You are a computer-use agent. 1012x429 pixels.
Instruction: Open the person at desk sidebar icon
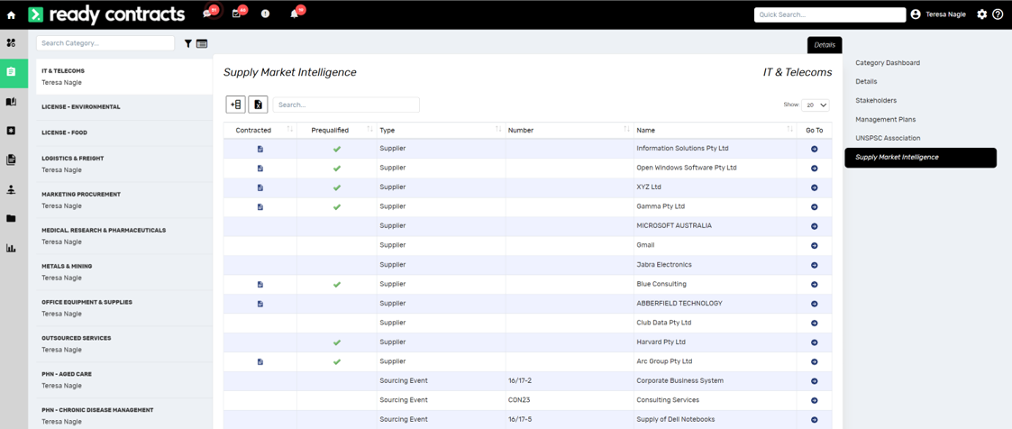[x=11, y=189]
